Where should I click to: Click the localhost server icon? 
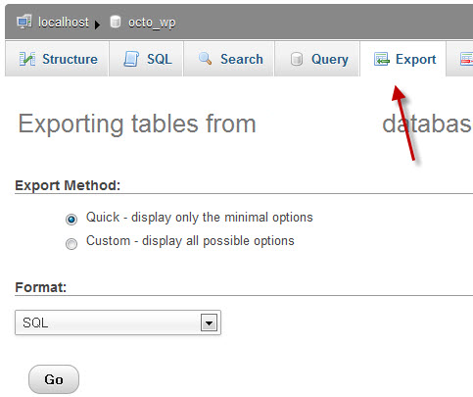tap(24, 22)
